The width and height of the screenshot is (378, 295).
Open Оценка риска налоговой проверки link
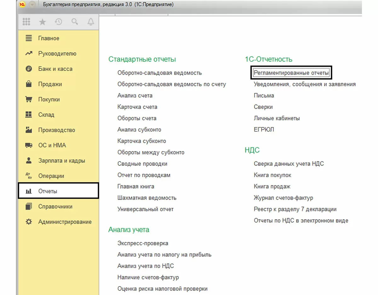coord(163,289)
